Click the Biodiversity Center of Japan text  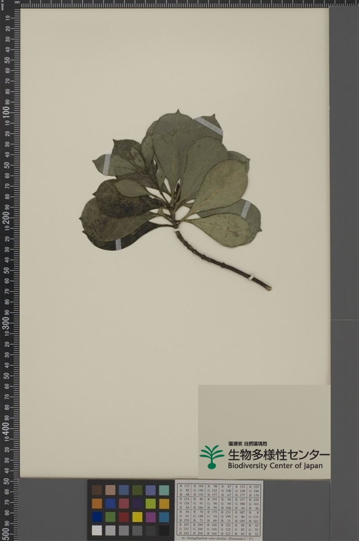(x=275, y=466)
